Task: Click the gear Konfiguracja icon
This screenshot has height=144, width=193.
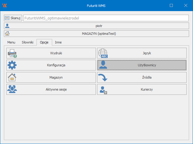Action: point(12,65)
